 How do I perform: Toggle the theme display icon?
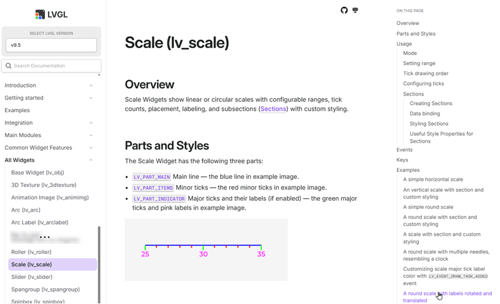click(x=355, y=10)
